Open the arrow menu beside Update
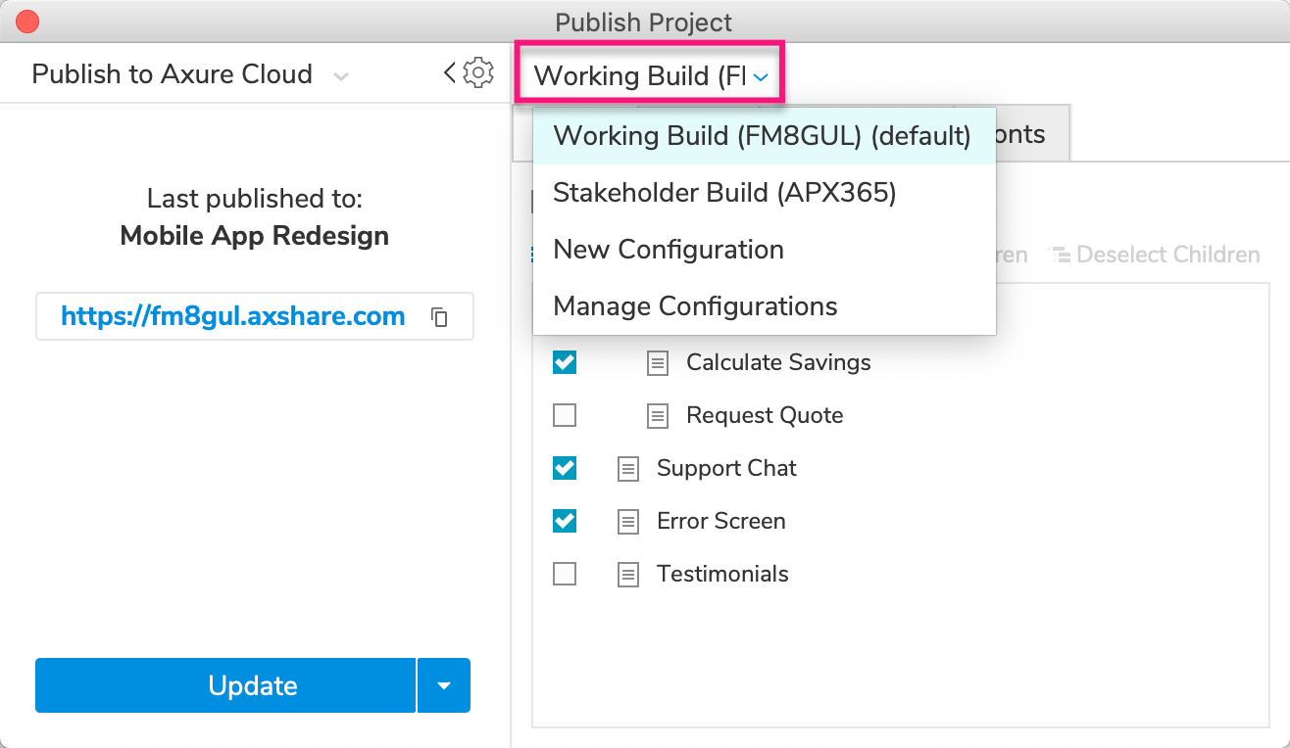This screenshot has height=748, width=1290. (444, 685)
